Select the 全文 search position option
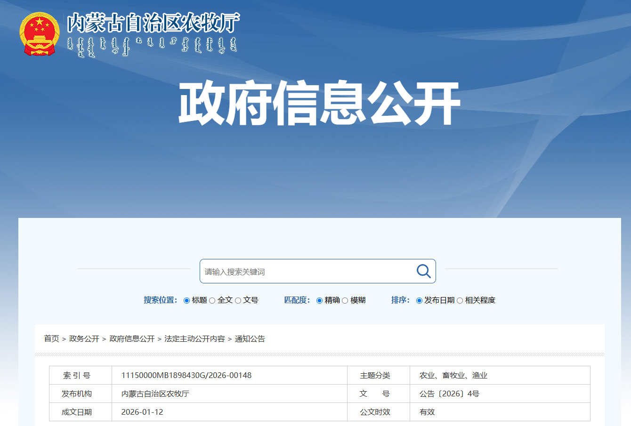Viewport: 631px width, 426px height. (x=212, y=300)
